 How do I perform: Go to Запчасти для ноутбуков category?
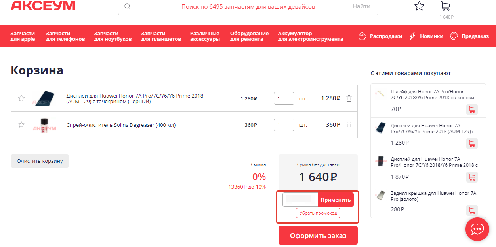pos(113,36)
